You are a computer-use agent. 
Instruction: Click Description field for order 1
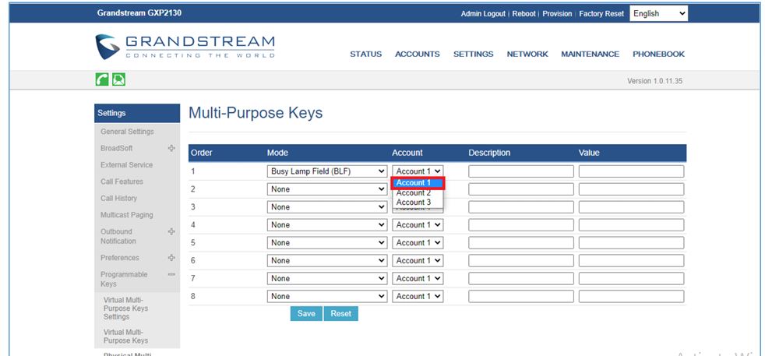[x=520, y=171]
